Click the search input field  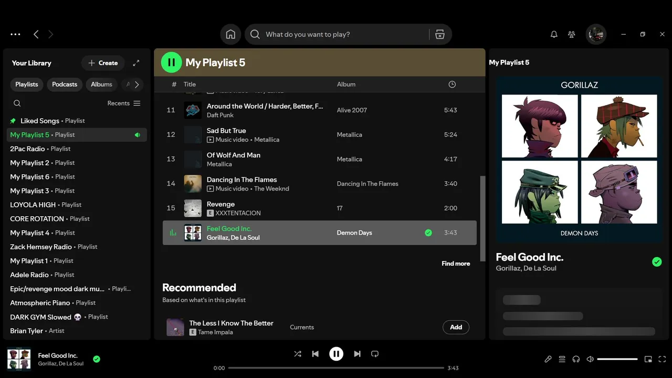click(x=345, y=34)
